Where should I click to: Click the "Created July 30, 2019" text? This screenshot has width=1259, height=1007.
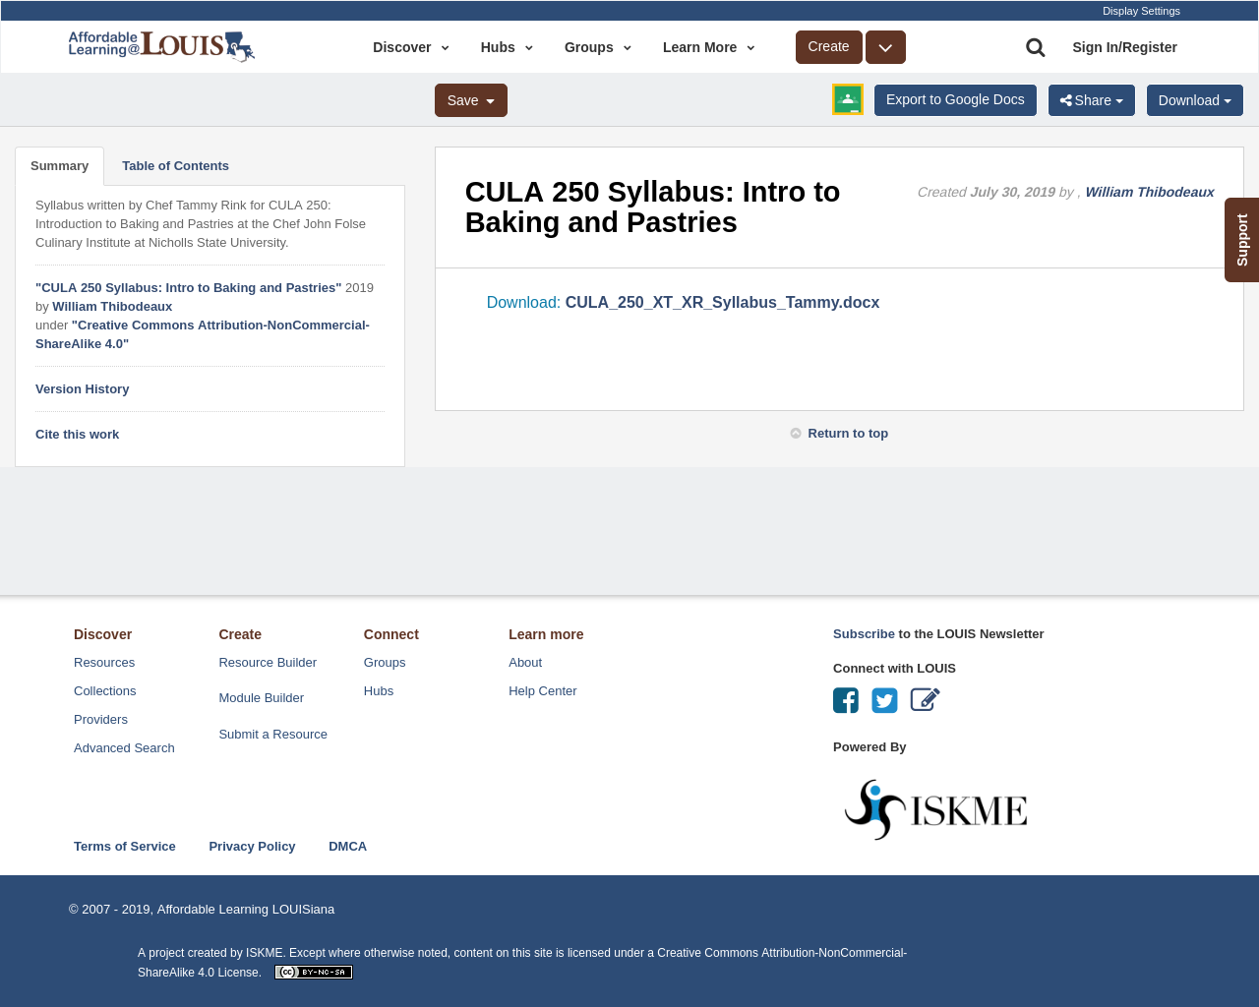coord(987,193)
